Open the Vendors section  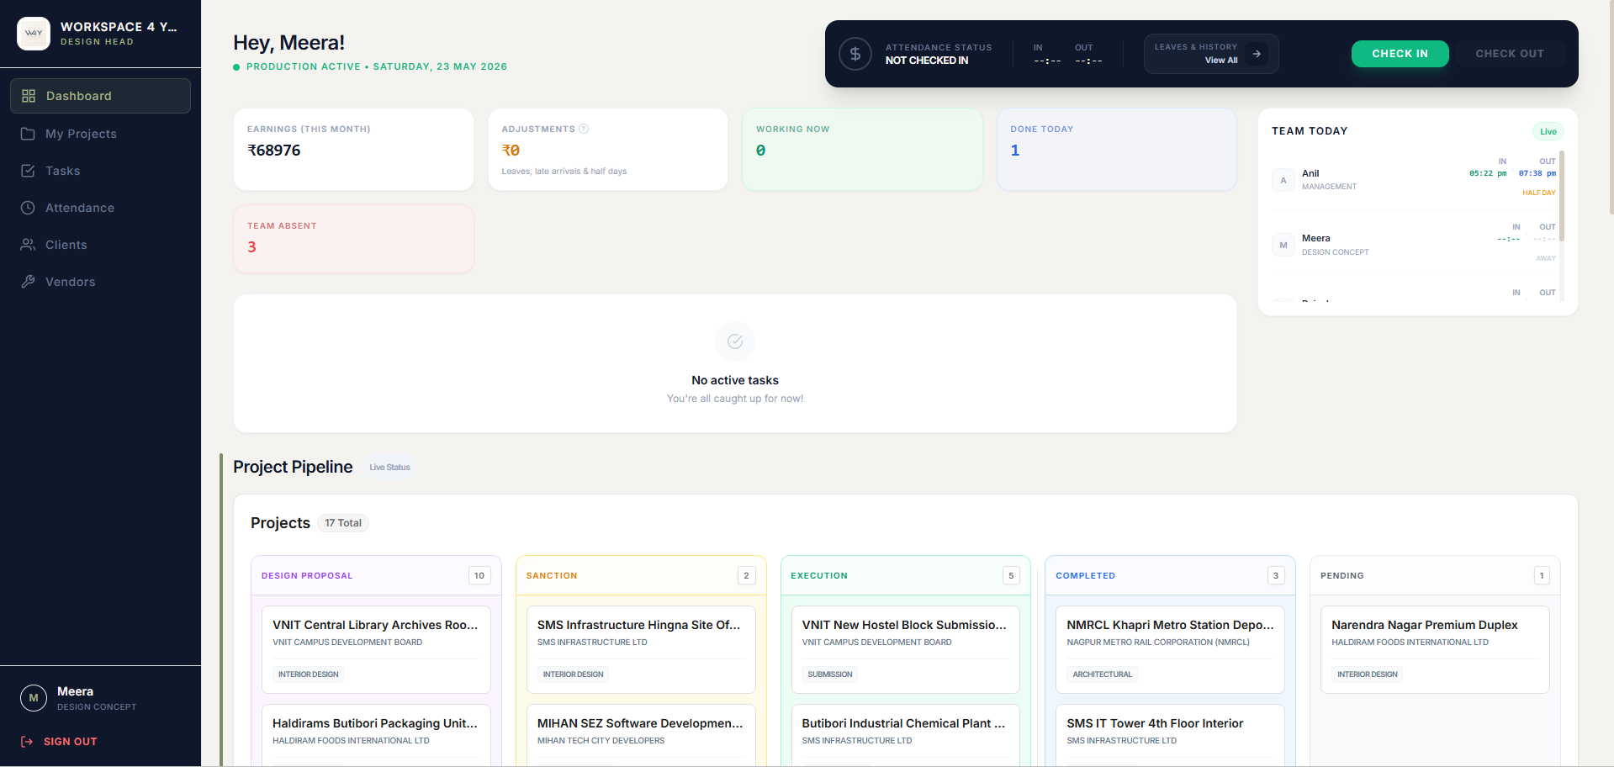100,282
